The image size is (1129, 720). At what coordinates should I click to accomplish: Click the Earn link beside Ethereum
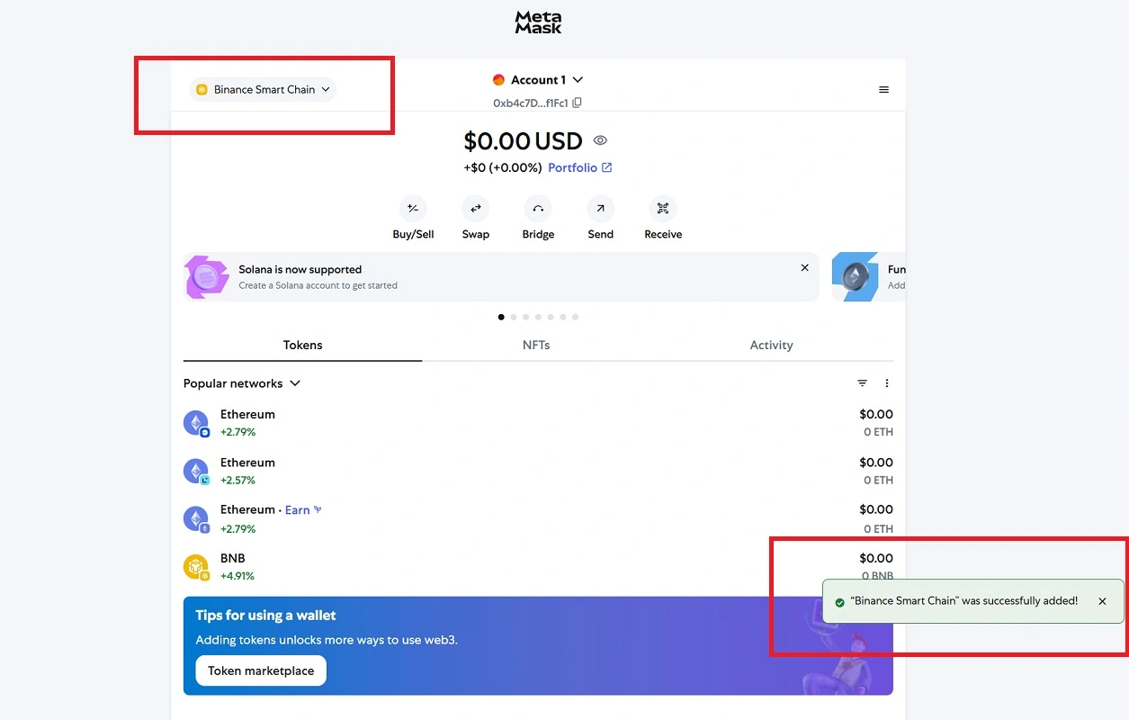[x=303, y=510]
